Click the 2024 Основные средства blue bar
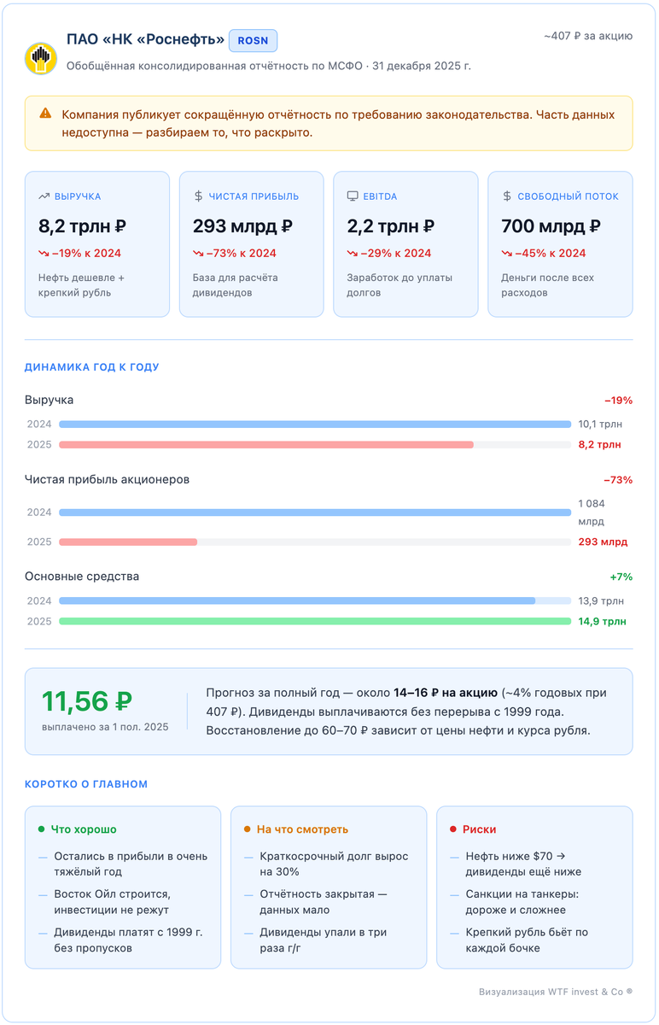Screen dimensions: 659x1025 point(297,600)
